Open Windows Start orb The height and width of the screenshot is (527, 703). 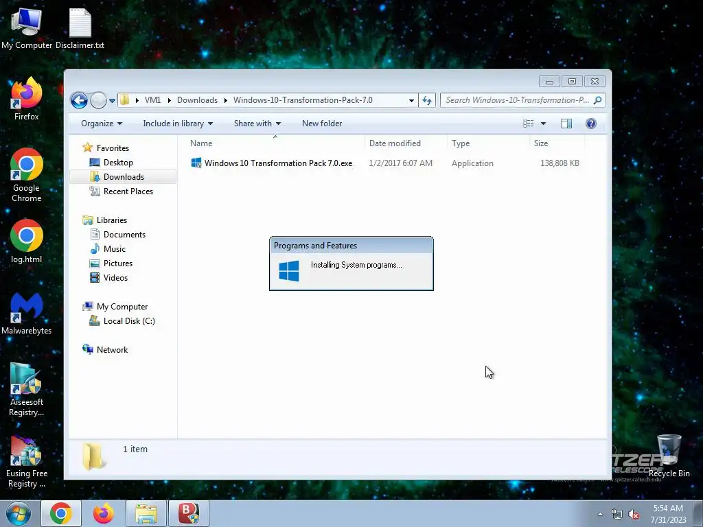pyautogui.click(x=19, y=513)
